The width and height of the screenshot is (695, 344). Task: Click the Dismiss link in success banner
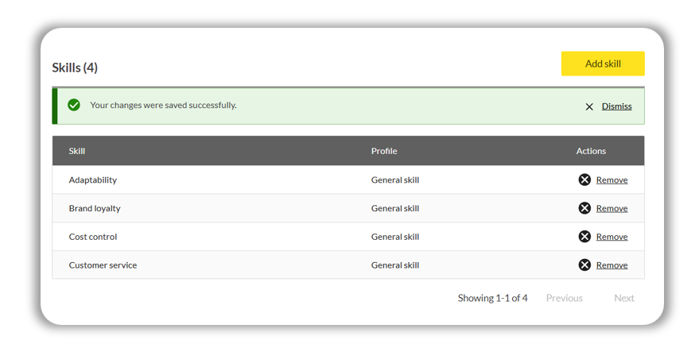616,106
